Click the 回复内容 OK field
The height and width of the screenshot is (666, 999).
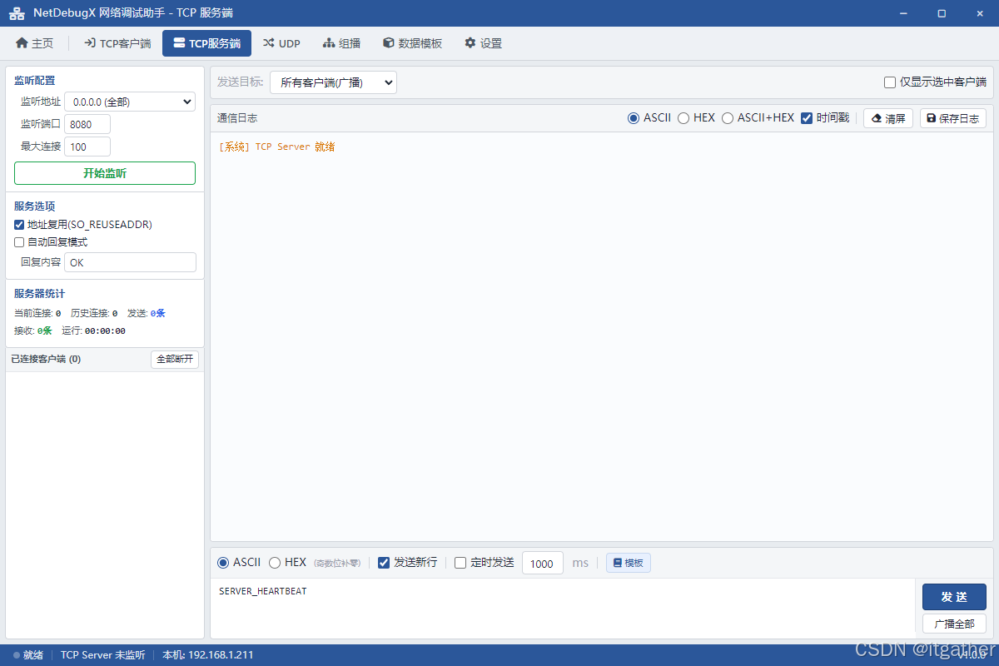click(x=130, y=262)
